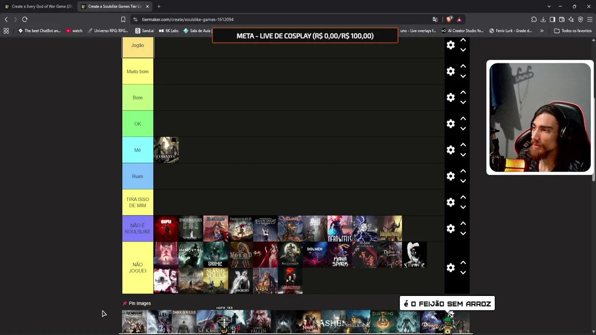
Task: Open the browser downloads icon
Action: pyautogui.click(x=543, y=20)
